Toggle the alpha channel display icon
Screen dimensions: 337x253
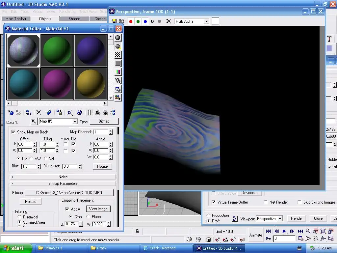[152, 21]
